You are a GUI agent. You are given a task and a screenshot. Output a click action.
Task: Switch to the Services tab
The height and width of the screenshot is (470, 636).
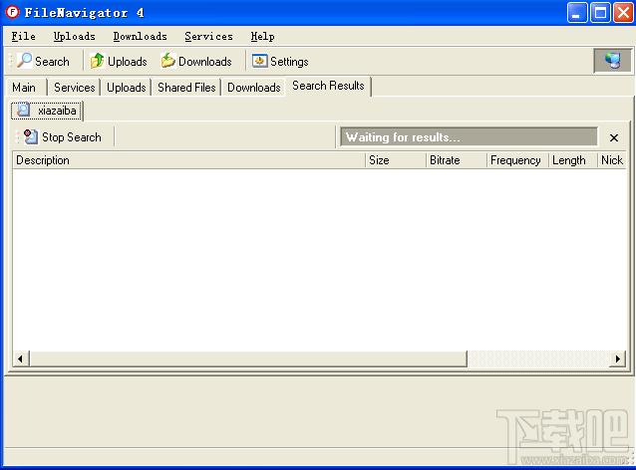coord(74,87)
